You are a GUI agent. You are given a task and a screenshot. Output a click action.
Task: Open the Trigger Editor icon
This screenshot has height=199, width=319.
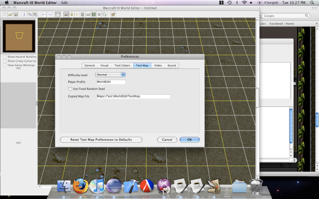coord(72,14)
